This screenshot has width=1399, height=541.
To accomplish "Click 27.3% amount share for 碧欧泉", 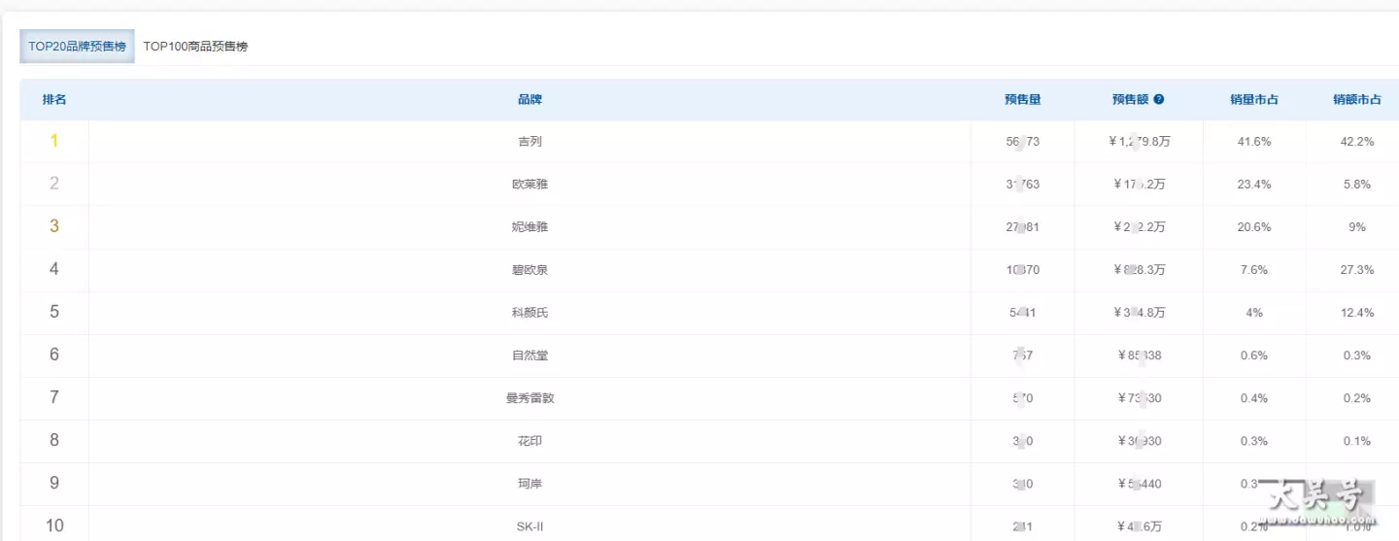I will pos(1357,270).
